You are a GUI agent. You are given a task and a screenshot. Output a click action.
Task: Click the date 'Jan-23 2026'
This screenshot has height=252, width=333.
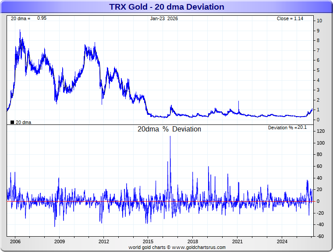pyautogui.click(x=164, y=18)
